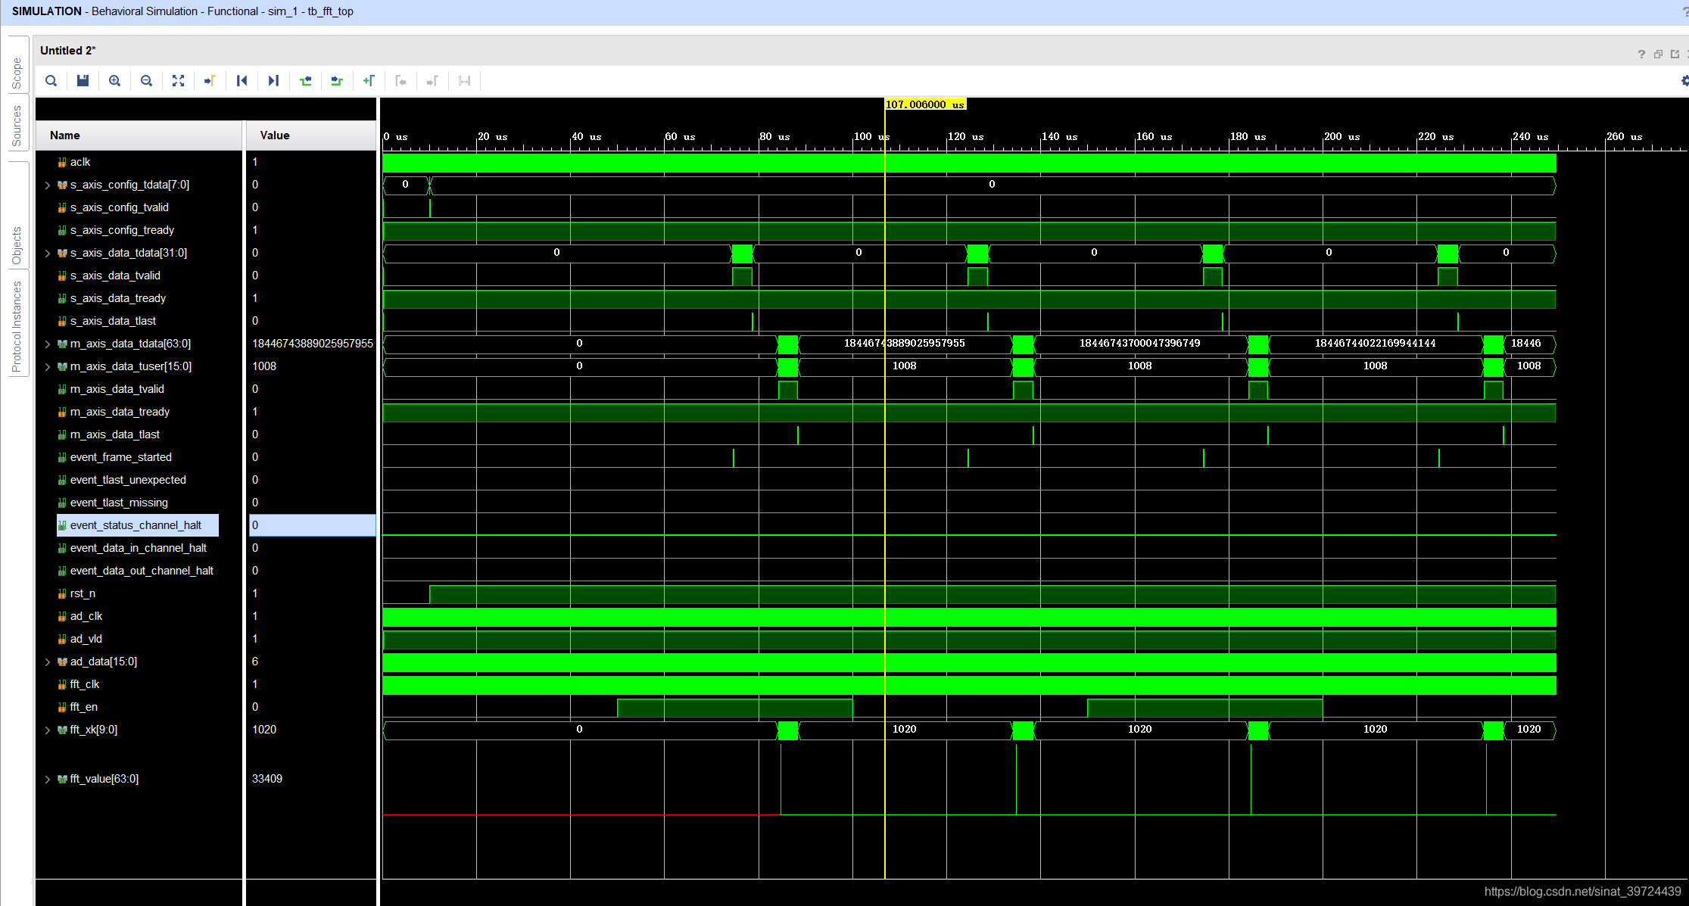1689x906 pixels.
Task: Zoom in on the waveform
Action: pyautogui.click(x=115, y=81)
